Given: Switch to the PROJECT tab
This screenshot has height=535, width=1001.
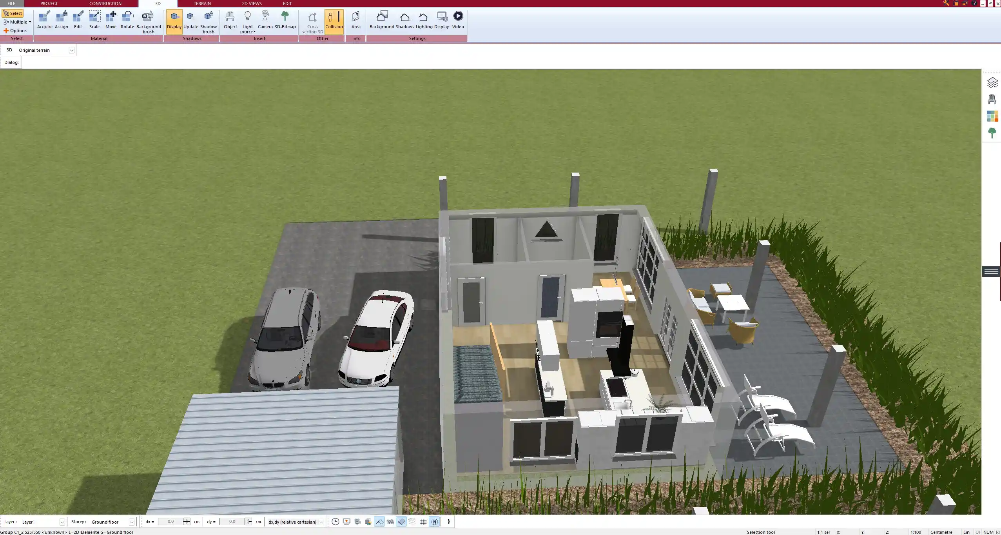Looking at the screenshot, I should [x=49, y=4].
